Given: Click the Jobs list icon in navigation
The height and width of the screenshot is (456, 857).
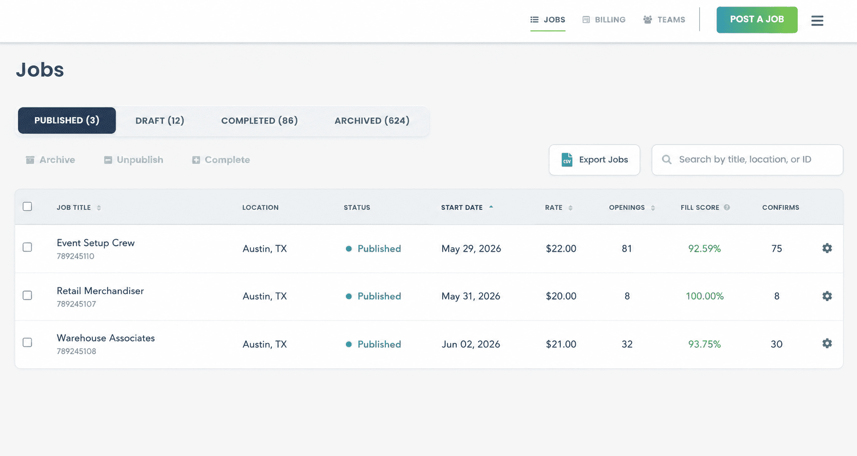Looking at the screenshot, I should [534, 20].
